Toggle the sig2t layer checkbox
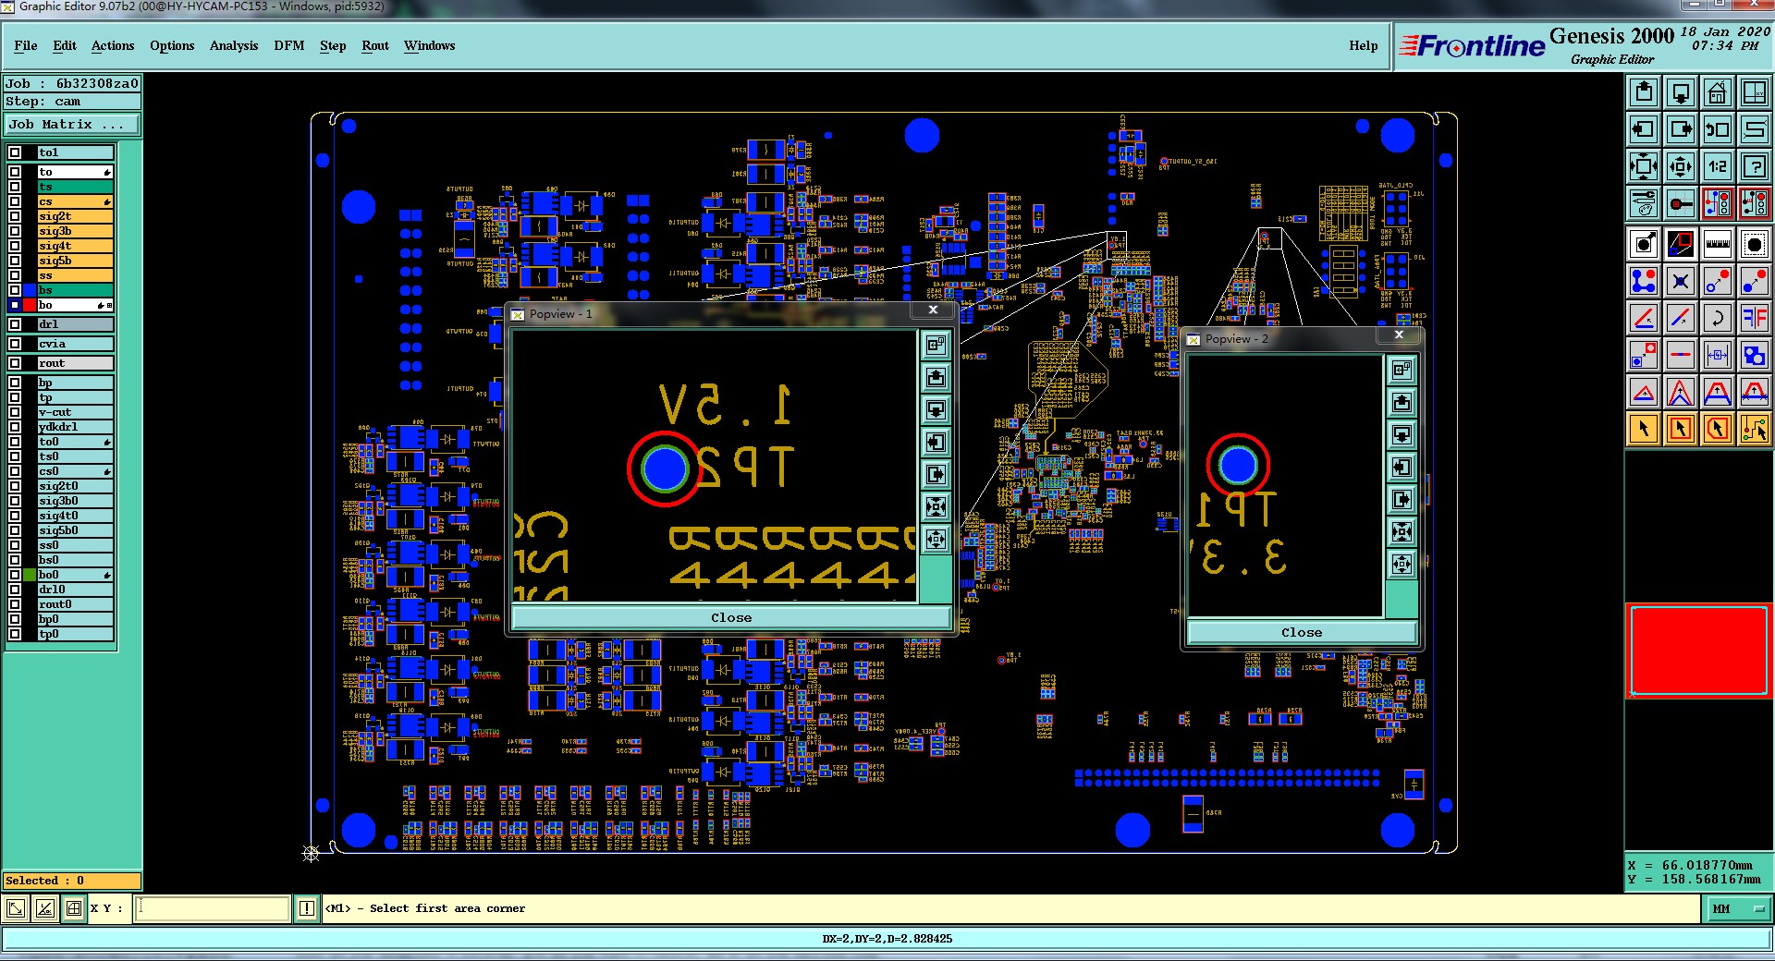The image size is (1775, 961). coord(15,216)
